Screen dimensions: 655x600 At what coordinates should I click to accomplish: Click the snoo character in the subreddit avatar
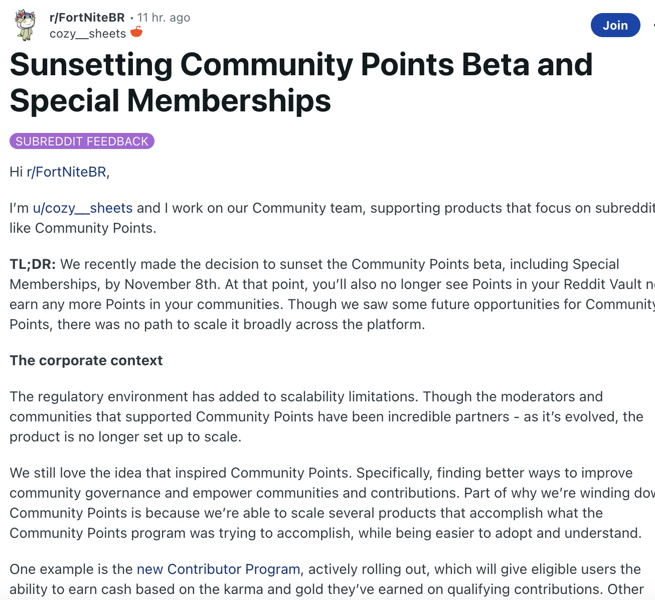pyautogui.click(x=25, y=25)
